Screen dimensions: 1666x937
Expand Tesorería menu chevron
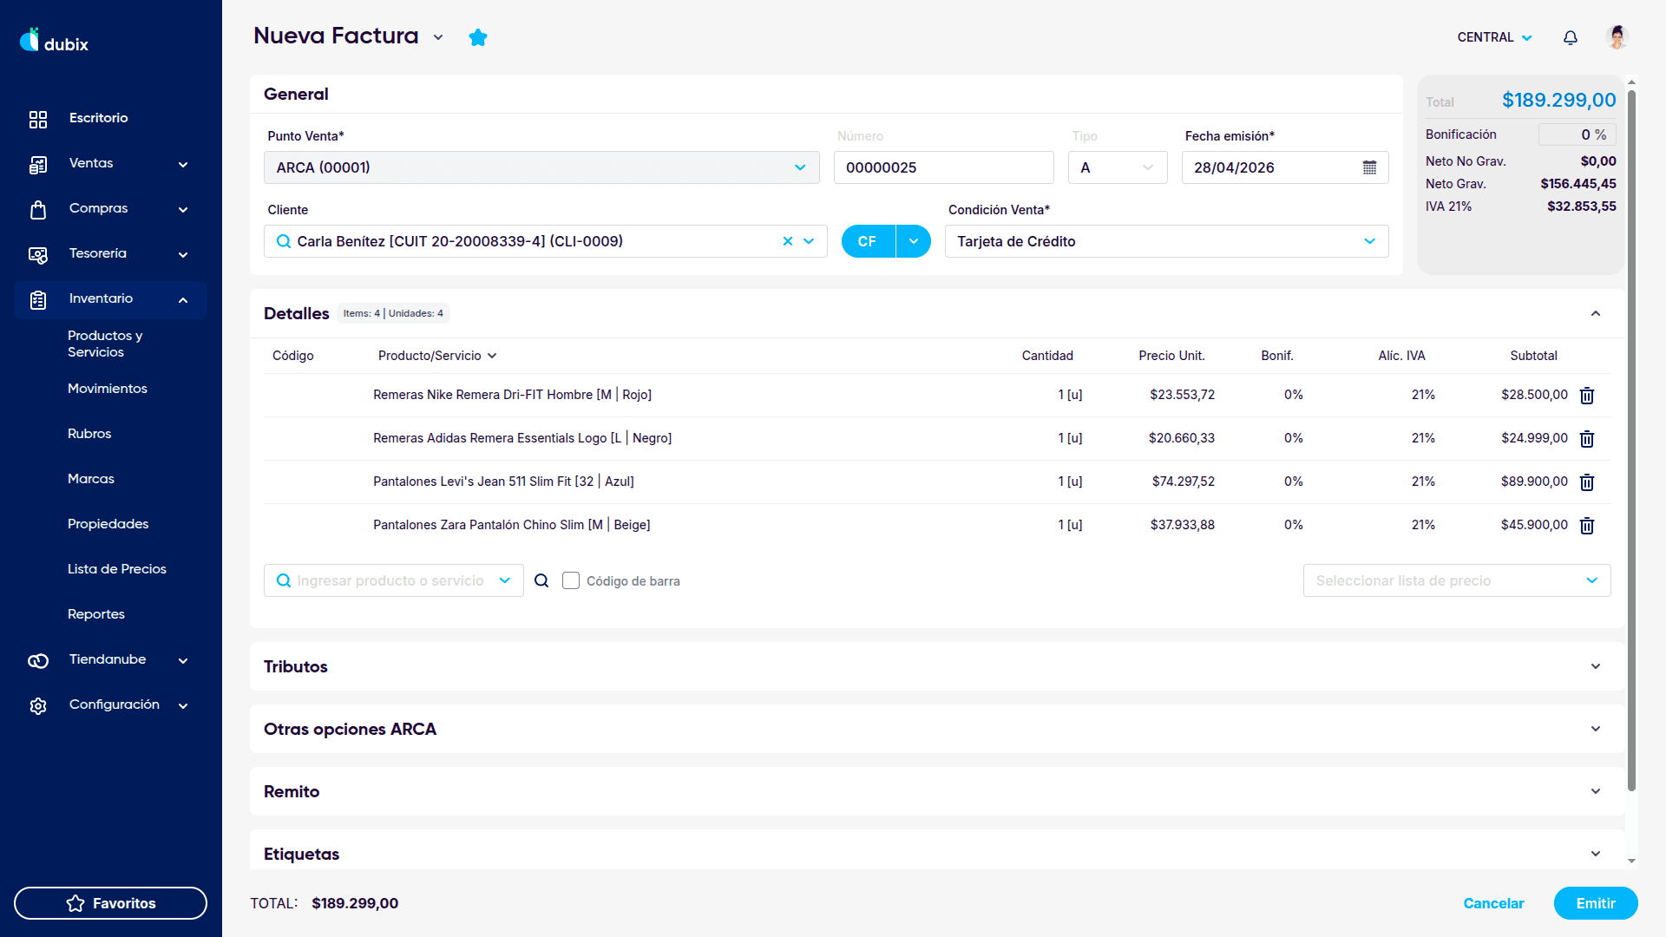tap(183, 254)
